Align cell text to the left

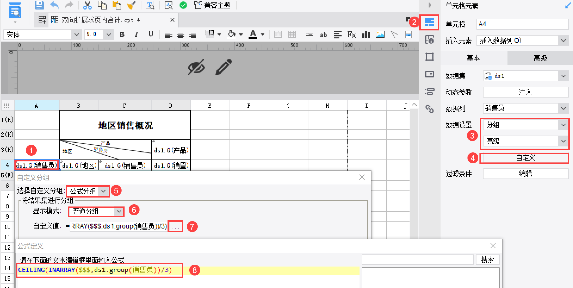click(x=169, y=35)
